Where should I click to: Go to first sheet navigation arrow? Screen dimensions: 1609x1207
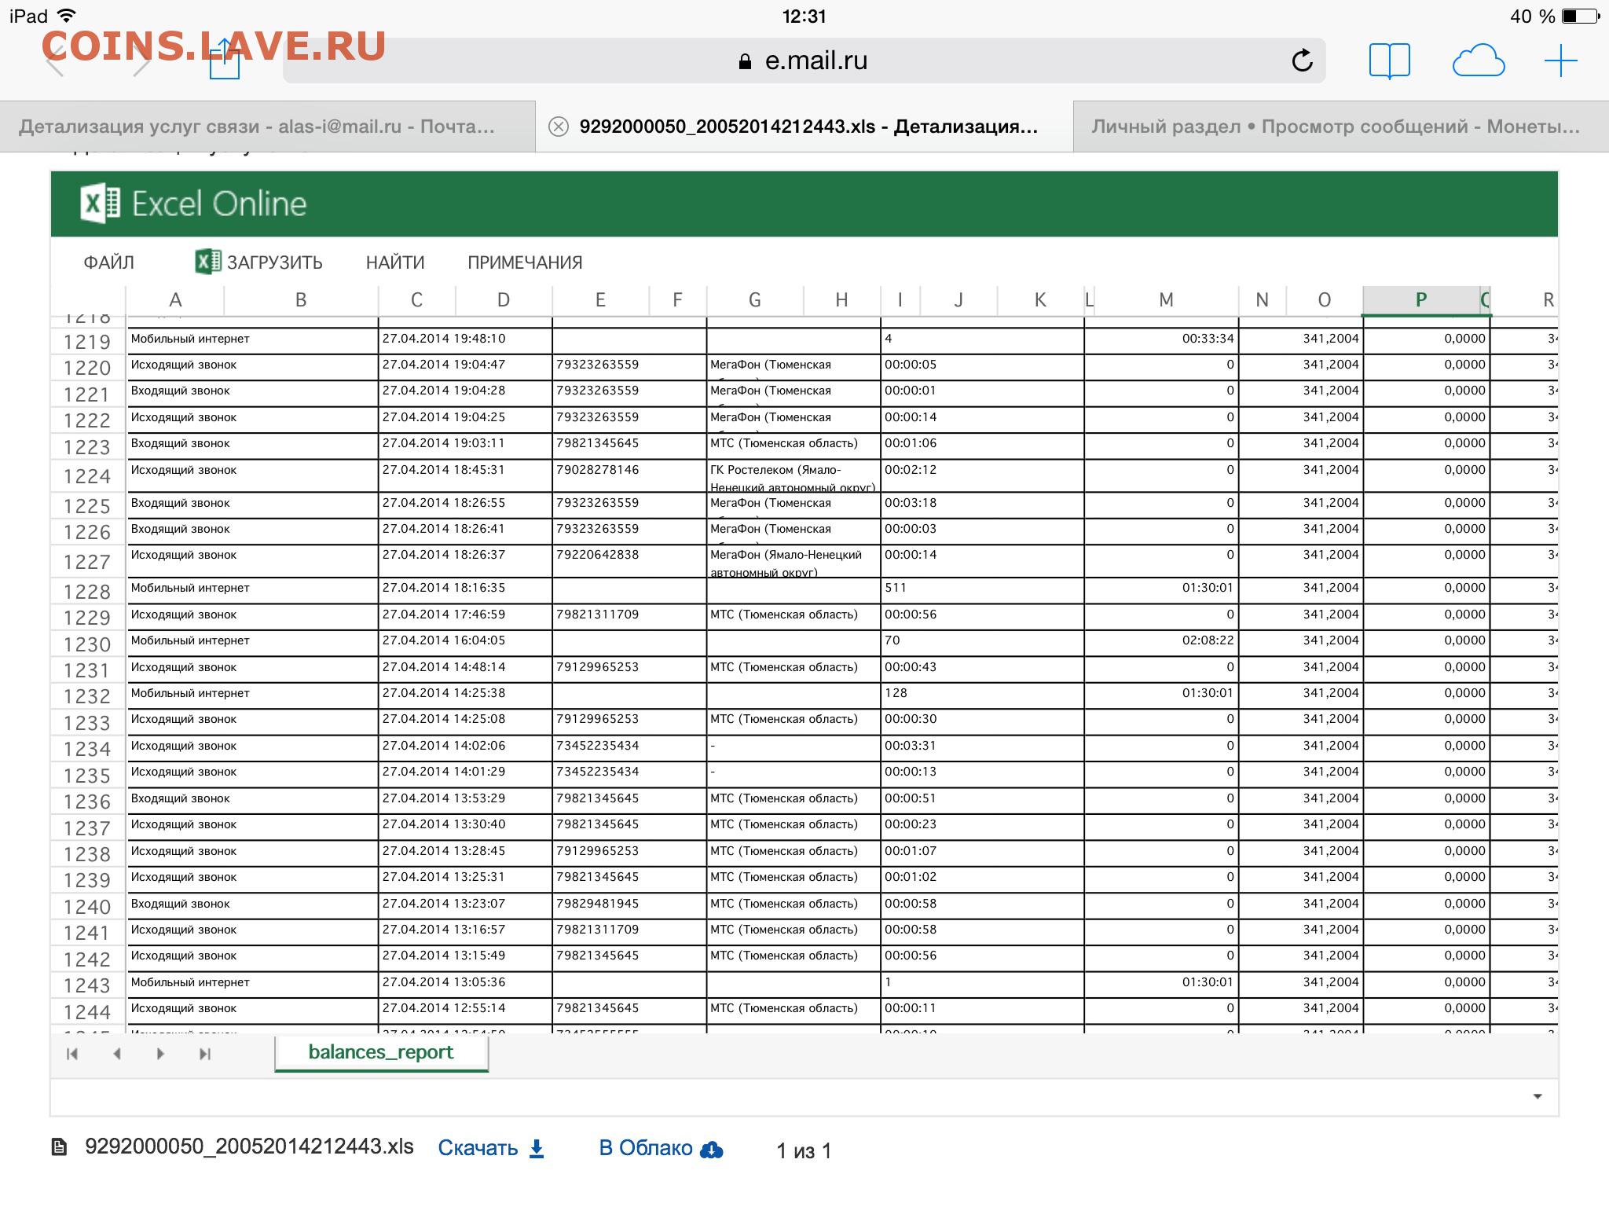[x=72, y=1054]
